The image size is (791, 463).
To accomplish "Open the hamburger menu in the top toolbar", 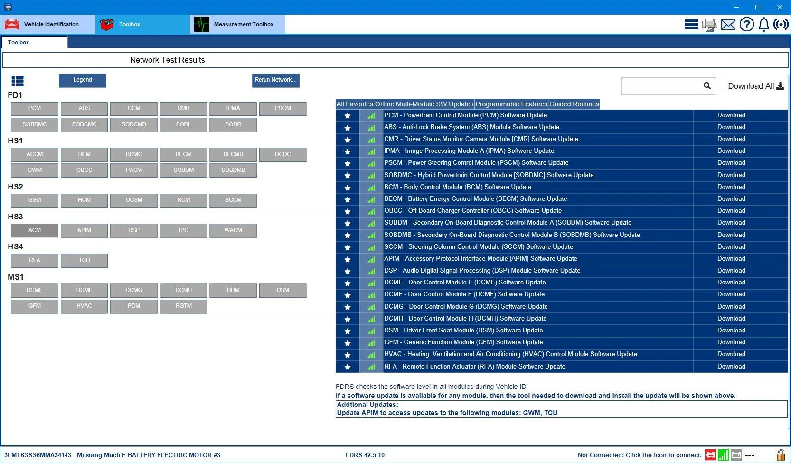I will pyautogui.click(x=691, y=24).
